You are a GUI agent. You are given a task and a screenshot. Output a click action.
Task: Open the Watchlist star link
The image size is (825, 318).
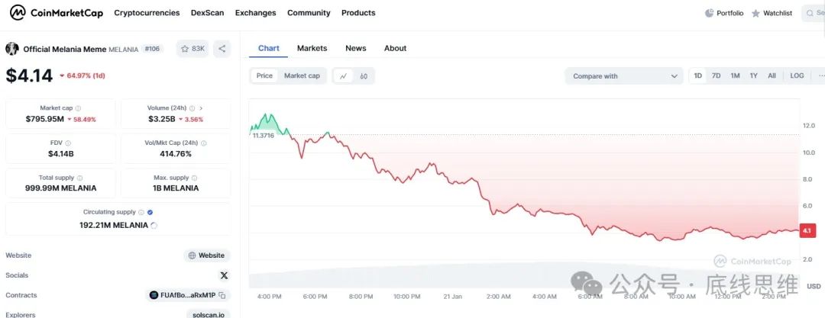(x=772, y=13)
